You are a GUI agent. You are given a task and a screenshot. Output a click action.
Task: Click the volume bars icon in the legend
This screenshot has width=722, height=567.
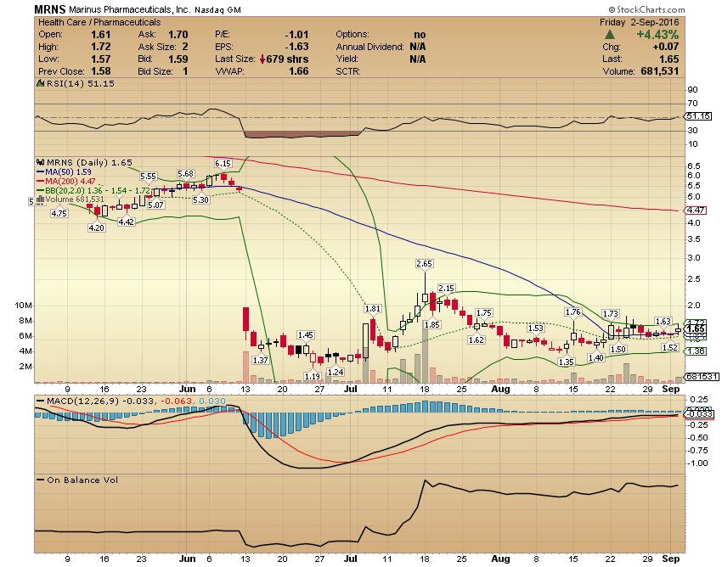[41, 199]
